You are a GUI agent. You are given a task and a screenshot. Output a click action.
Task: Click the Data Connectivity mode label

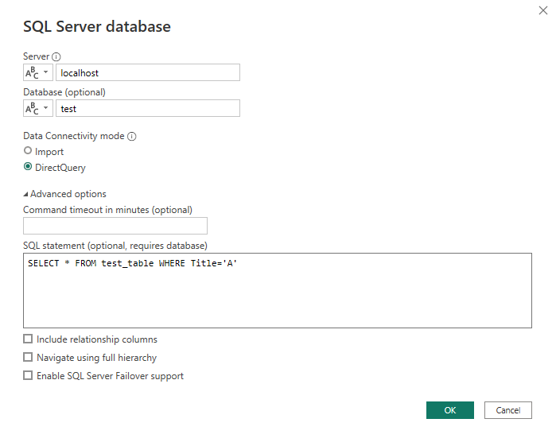pyautogui.click(x=74, y=136)
